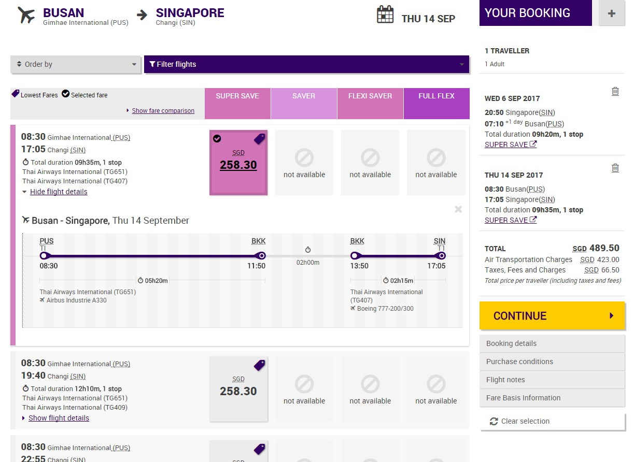Click the not available Saver icon for 17:05 flight
Viewport: 634px width, 462px height.
coord(304,157)
